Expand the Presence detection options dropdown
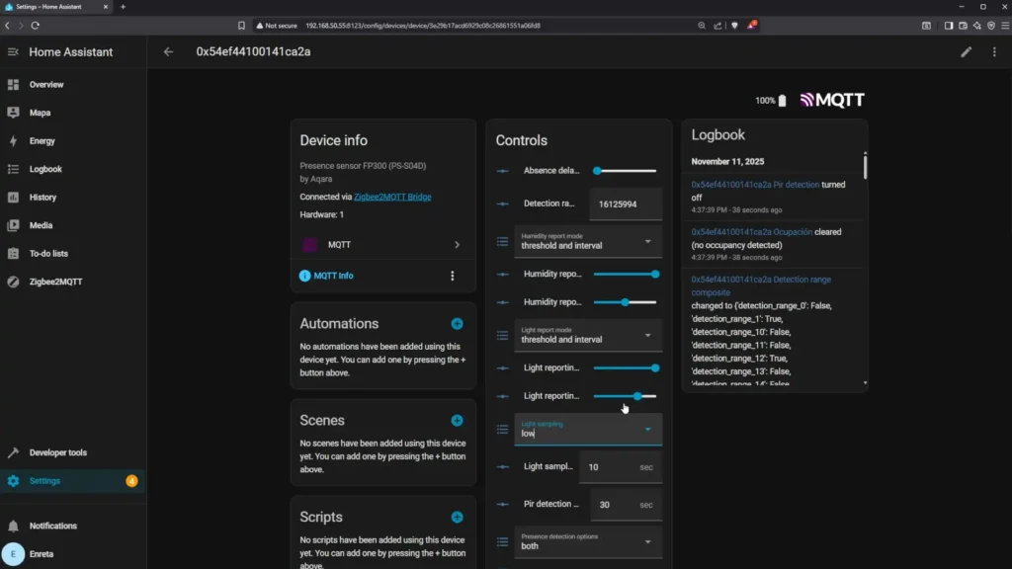The height and width of the screenshot is (569, 1012). (x=588, y=541)
